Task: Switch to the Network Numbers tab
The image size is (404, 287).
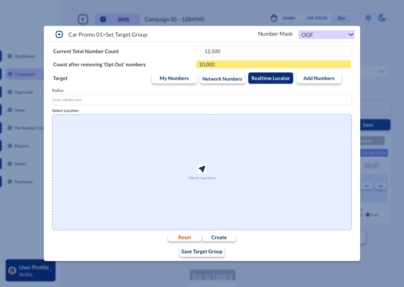Action: 222,79
